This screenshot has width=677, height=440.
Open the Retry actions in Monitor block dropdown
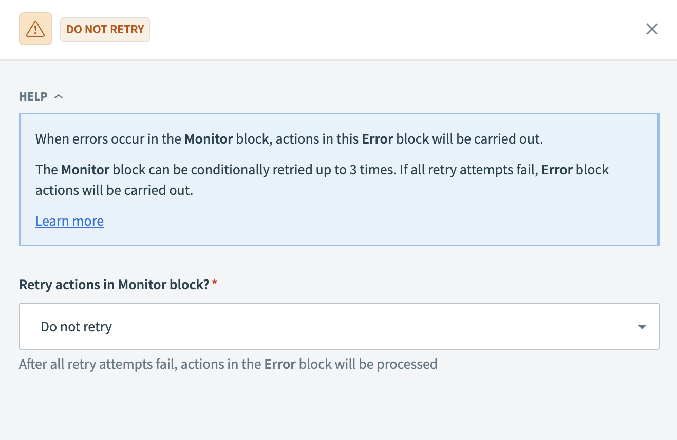[x=339, y=326]
